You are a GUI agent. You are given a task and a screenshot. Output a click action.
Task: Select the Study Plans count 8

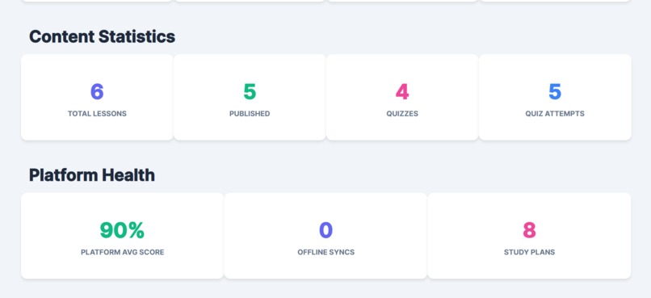529,230
